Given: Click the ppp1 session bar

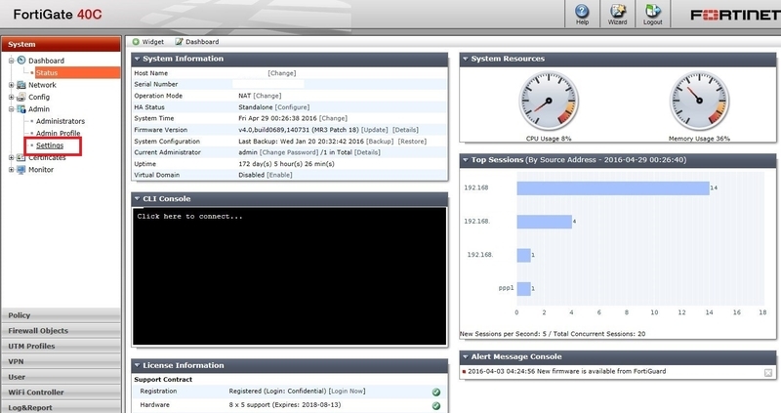Looking at the screenshot, I should pos(523,288).
